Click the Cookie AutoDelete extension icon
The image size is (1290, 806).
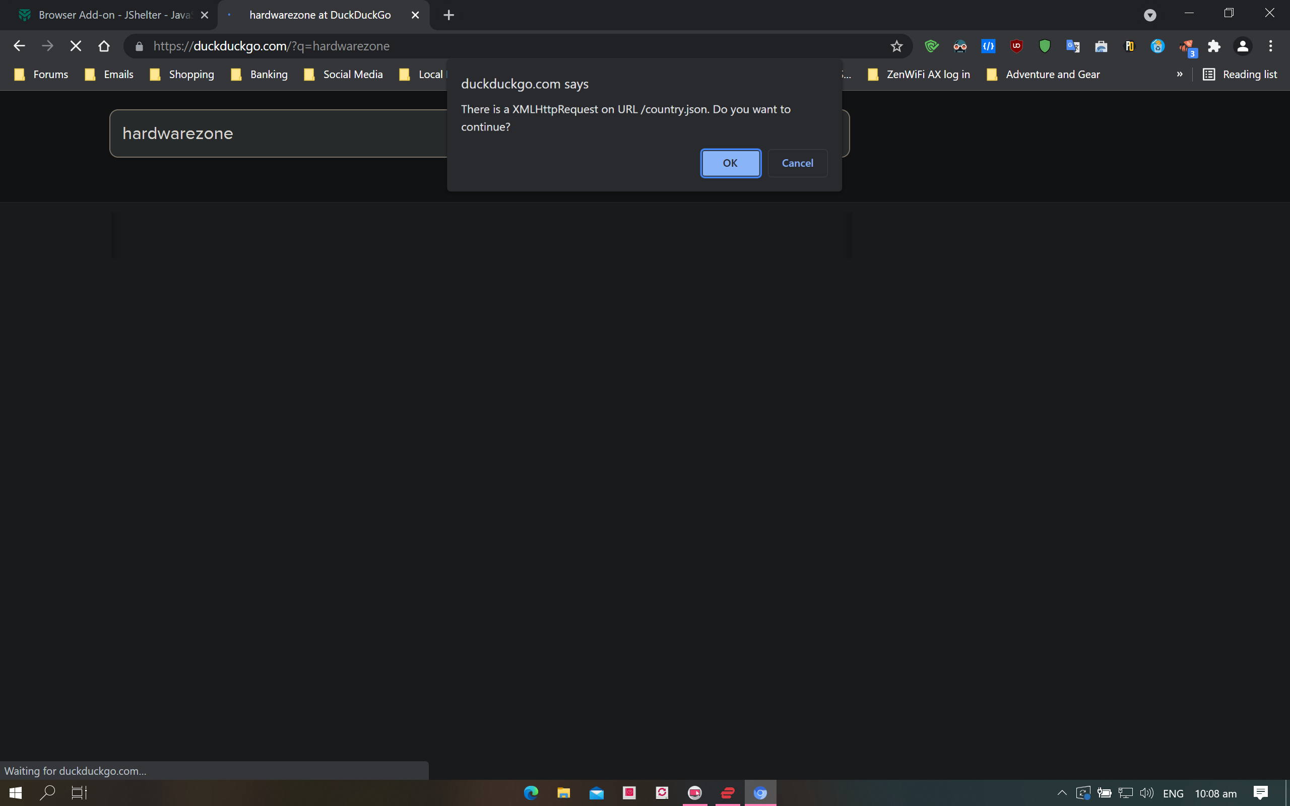pos(1157,46)
